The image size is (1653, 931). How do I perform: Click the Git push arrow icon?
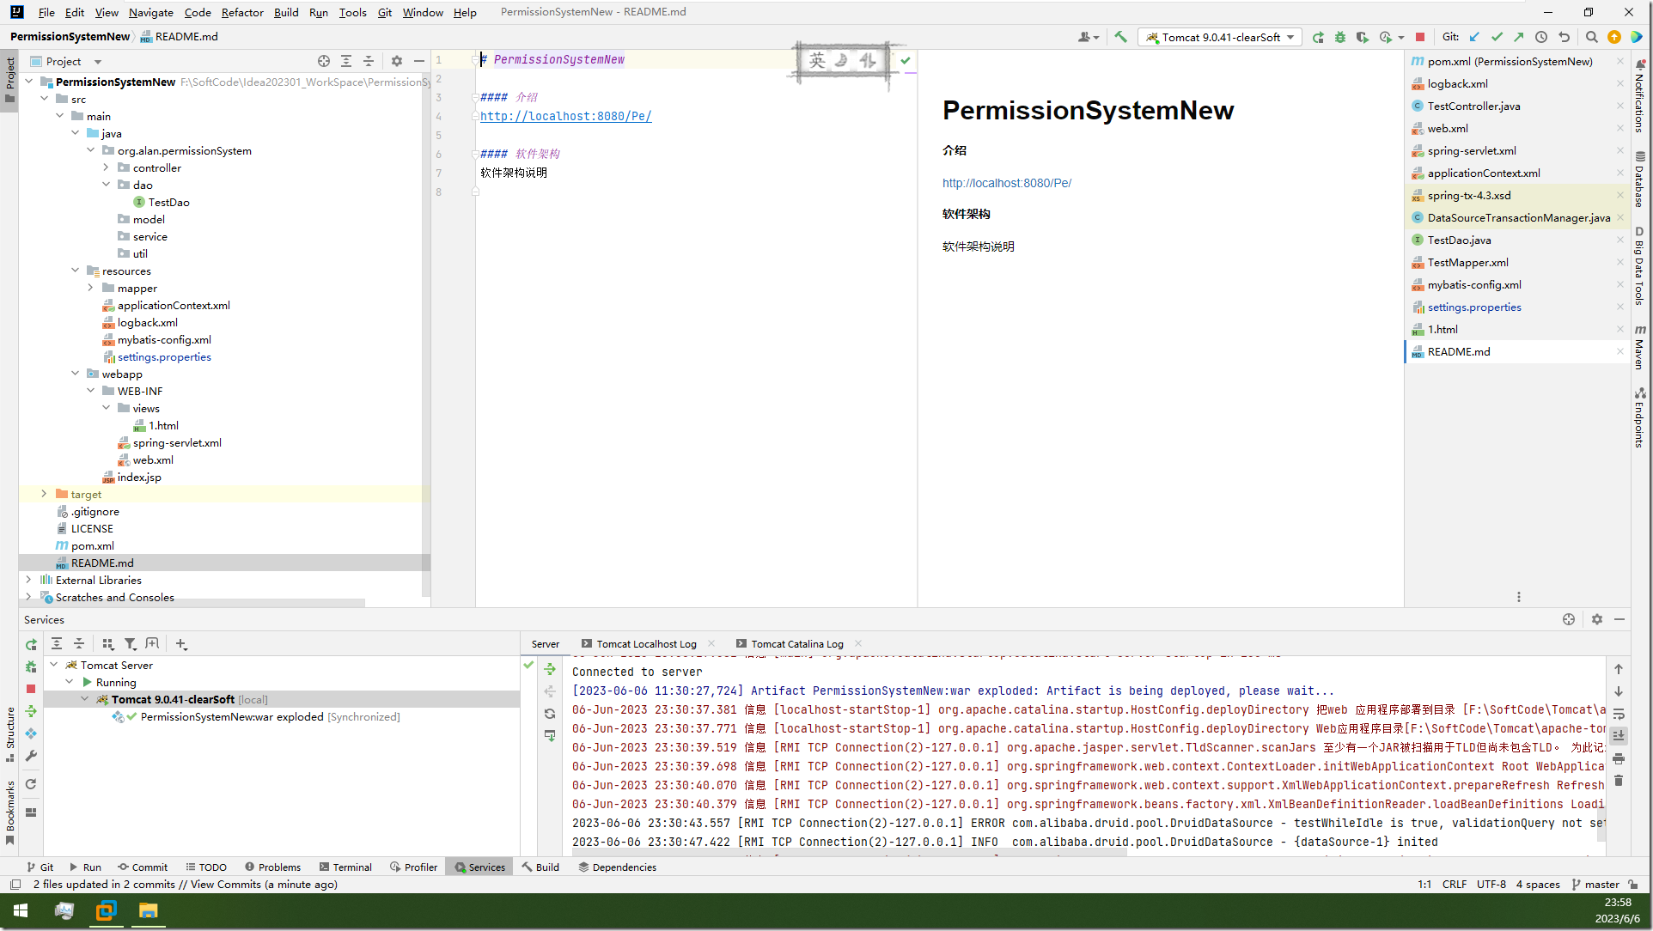[x=1519, y=37]
